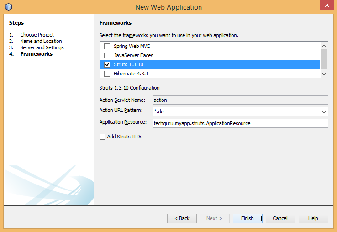This screenshot has width=337, height=232.
Task: Select the Hibernate 4.3.1 list row
Action: pyautogui.click(x=210, y=74)
